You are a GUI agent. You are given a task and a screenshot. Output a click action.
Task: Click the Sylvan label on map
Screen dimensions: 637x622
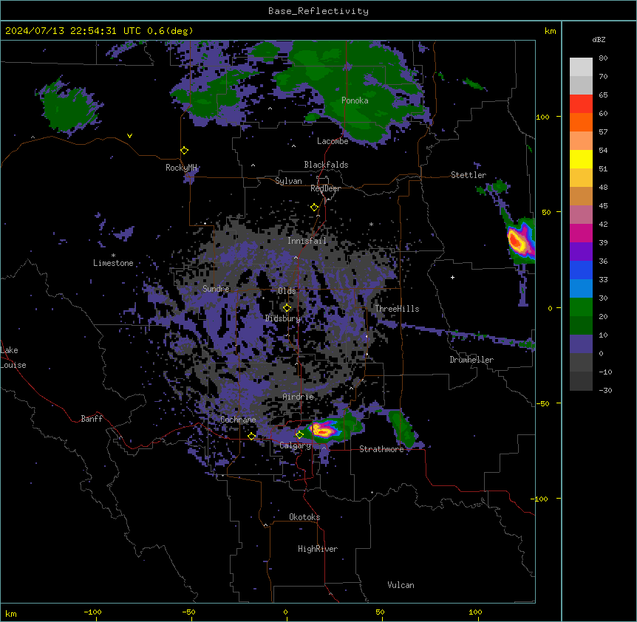click(288, 181)
